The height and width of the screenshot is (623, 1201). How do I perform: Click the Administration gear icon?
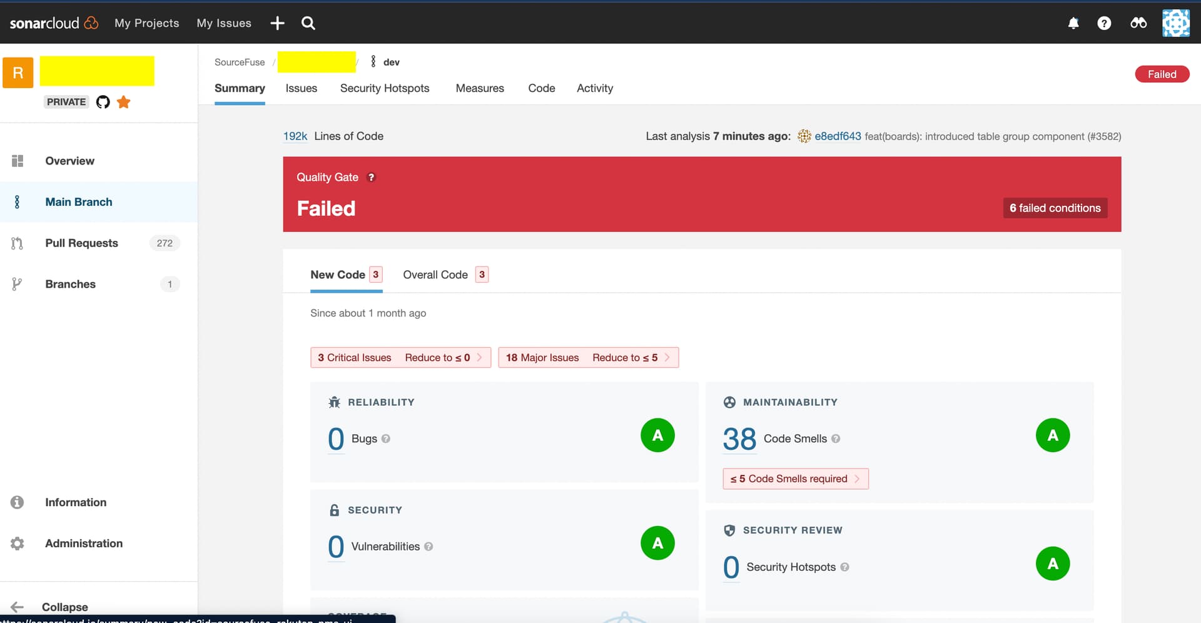[18, 544]
